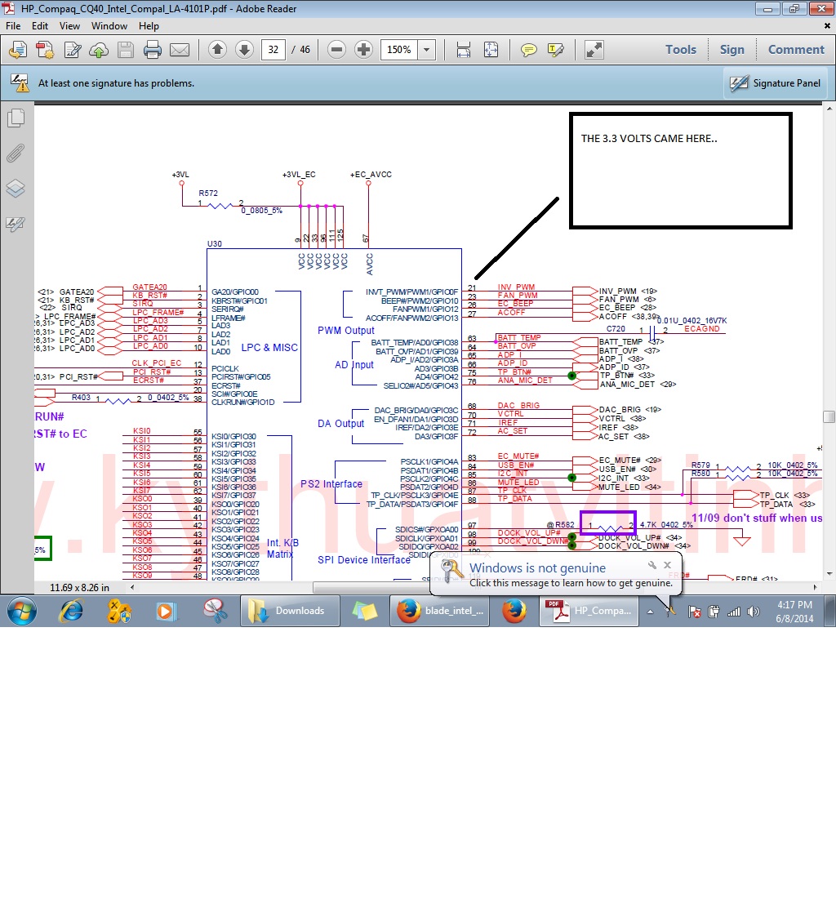
Task: Zoom out with the minus button
Action: [336, 50]
